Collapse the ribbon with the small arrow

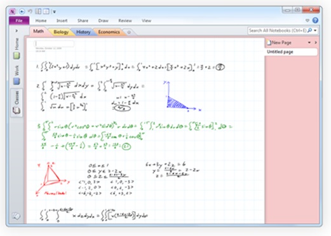pos(307,20)
